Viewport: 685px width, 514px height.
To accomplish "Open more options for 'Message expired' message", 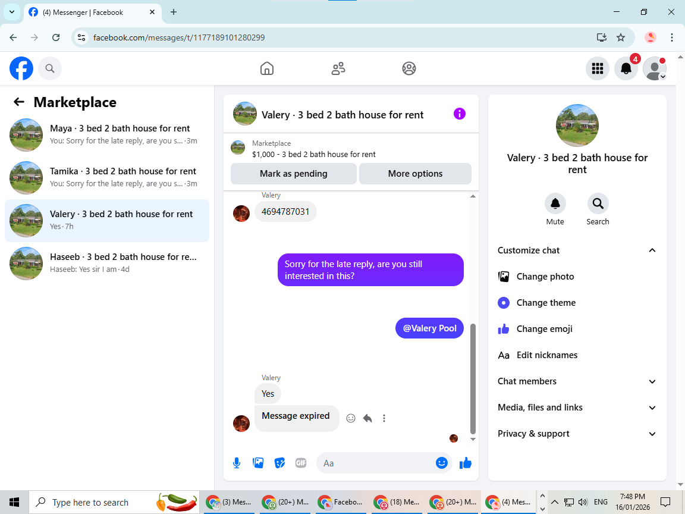I will (384, 418).
